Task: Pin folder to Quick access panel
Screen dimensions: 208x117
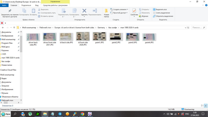Action: 10,13
